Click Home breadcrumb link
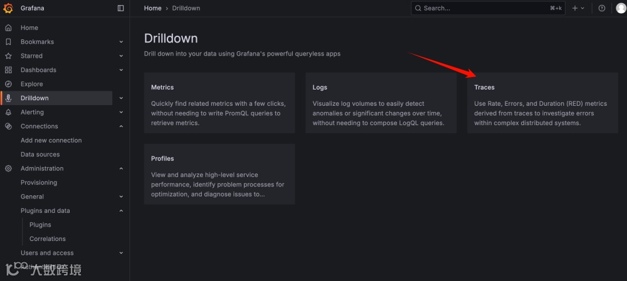 (153, 8)
